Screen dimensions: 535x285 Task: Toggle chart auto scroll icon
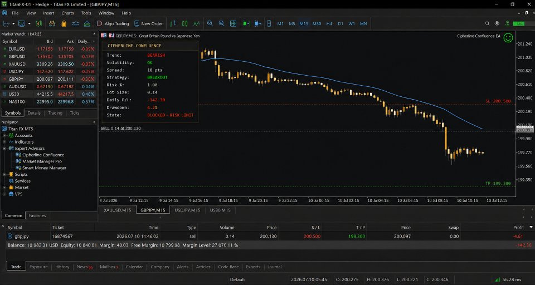point(246,23)
